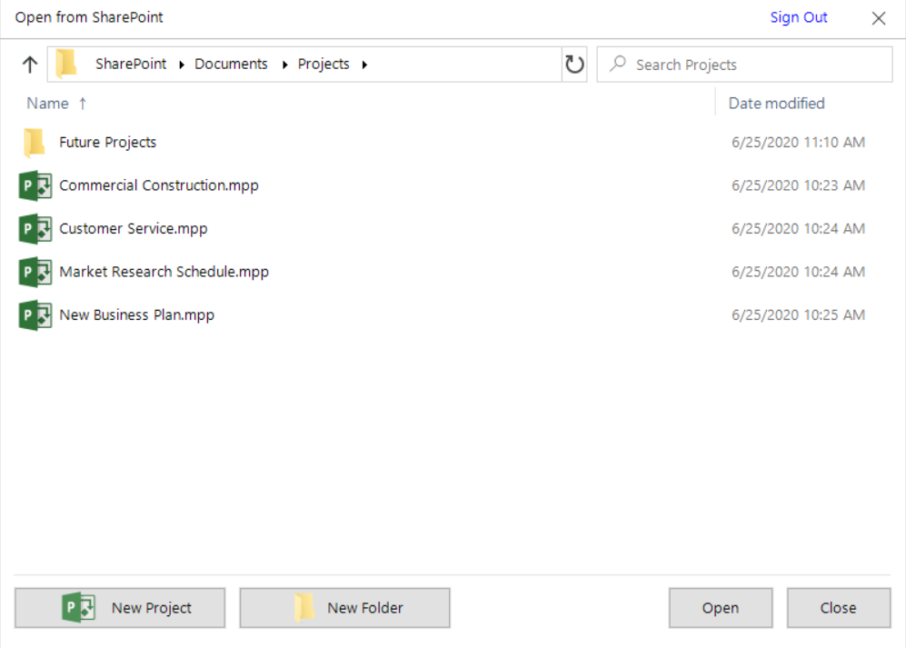Click the date 6/25/2020 11:10 AM
Viewport: 906px width, 648px height.
tap(798, 142)
